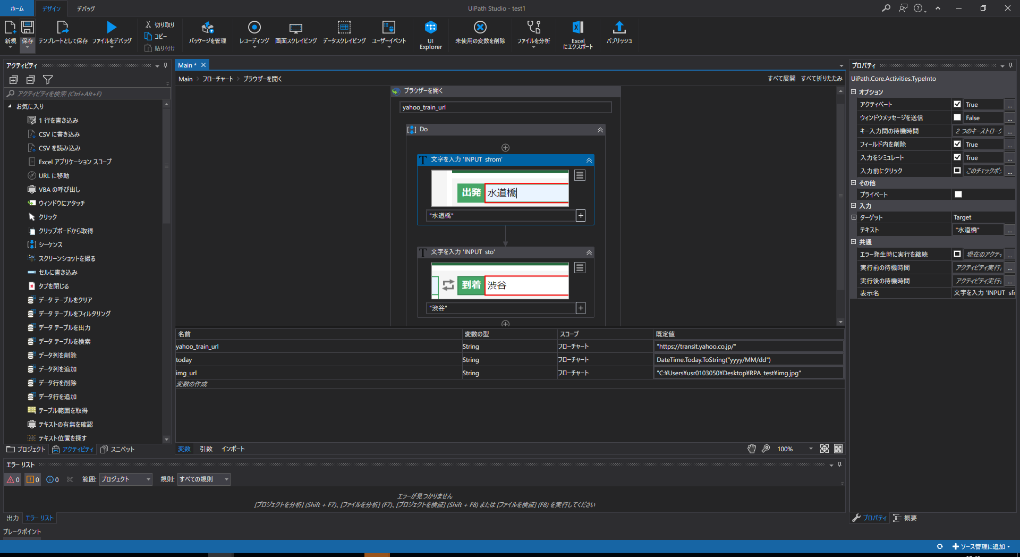Collapse the 共通 property group
This screenshot has width=1020, height=557.
[x=854, y=242]
